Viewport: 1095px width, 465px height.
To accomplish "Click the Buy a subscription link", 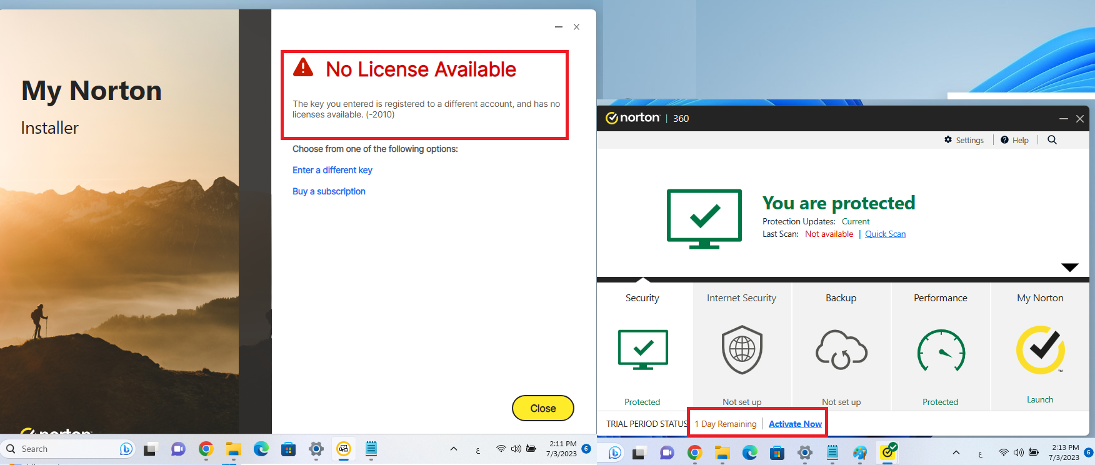I will point(329,191).
